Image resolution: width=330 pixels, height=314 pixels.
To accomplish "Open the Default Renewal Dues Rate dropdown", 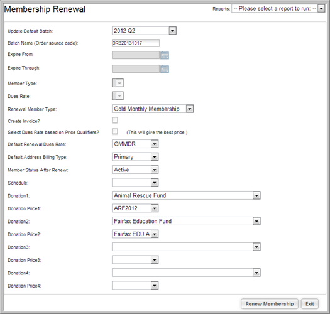I will tap(135, 144).
